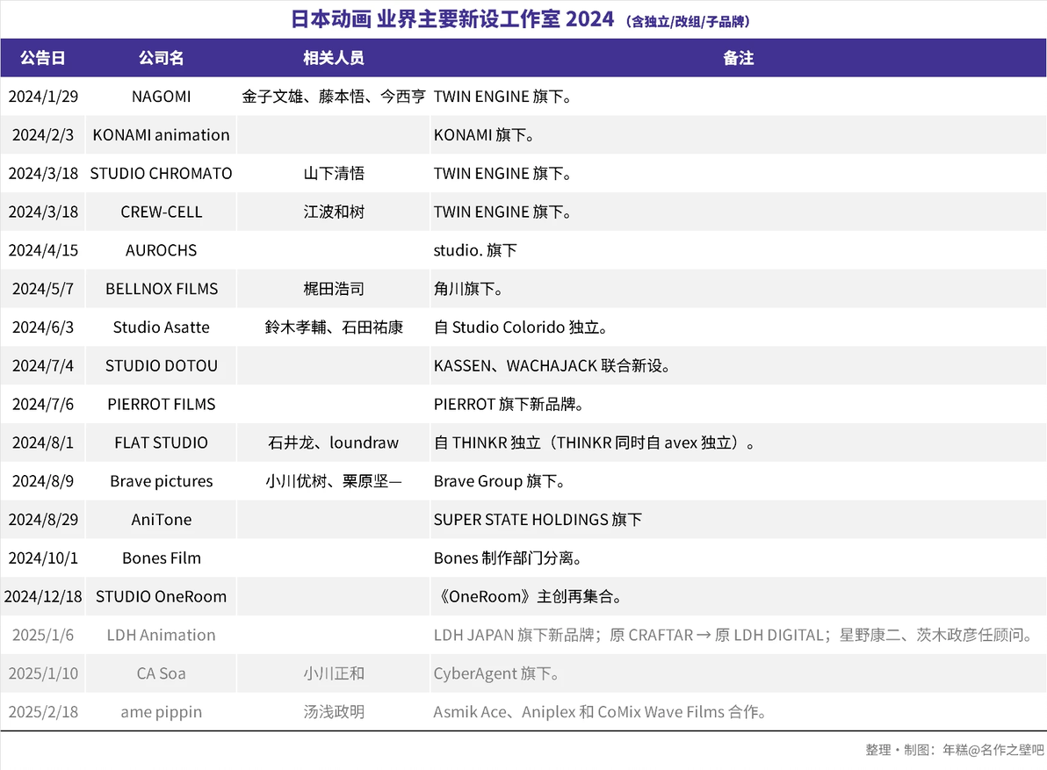The image size is (1047, 770).
Task: Click the date cell 2025/2/18
Action: 43,712
